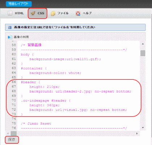Screen dimensions: 152x145
Task: Click the 保存 save button
Action: coord(12,140)
